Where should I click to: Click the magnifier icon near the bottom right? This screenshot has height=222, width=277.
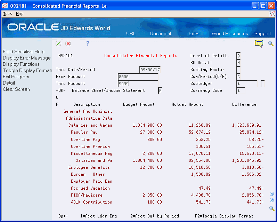tap(272, 208)
